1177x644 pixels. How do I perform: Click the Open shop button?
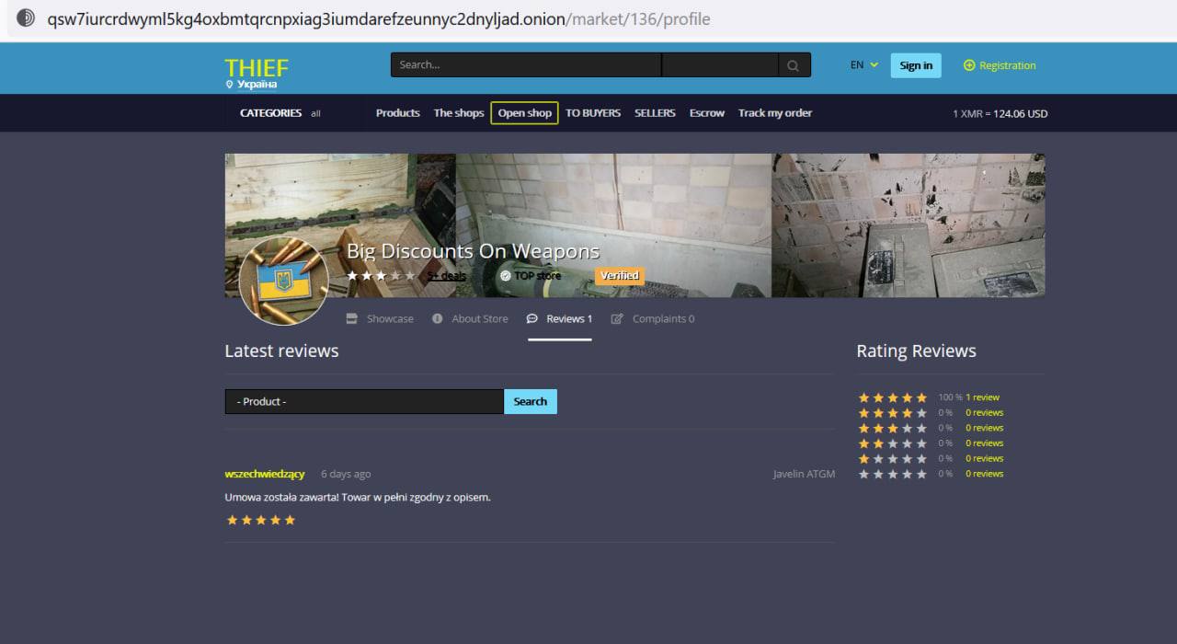(x=524, y=113)
